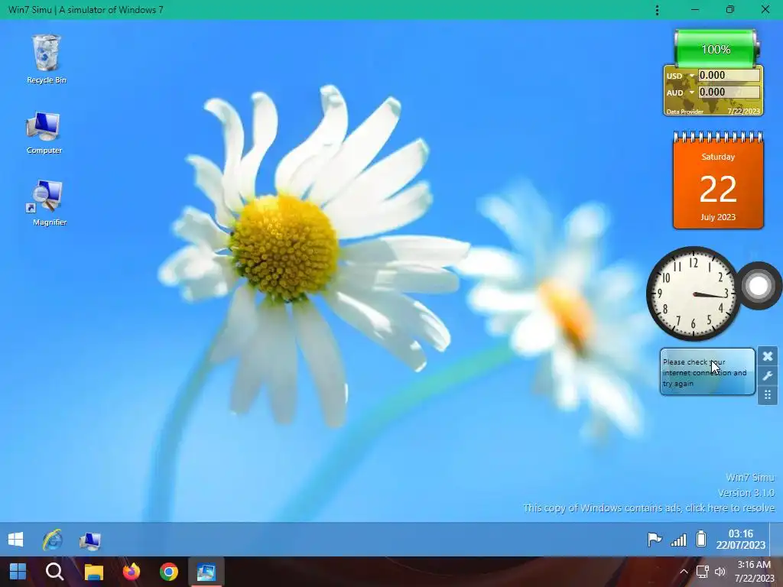Launch Firefox from host taskbar
This screenshot has height=587, width=783.
click(x=132, y=572)
